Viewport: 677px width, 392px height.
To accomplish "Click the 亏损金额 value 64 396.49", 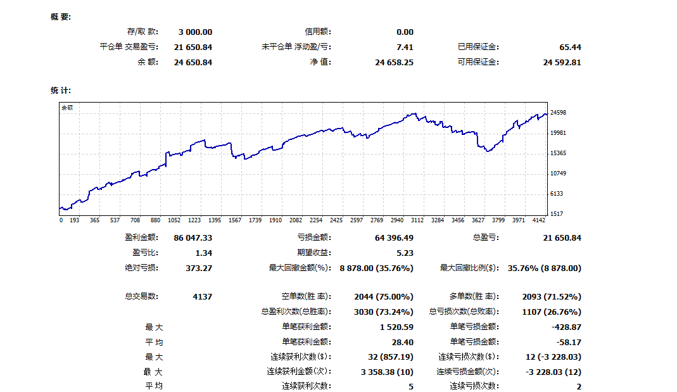I will pyautogui.click(x=394, y=237).
